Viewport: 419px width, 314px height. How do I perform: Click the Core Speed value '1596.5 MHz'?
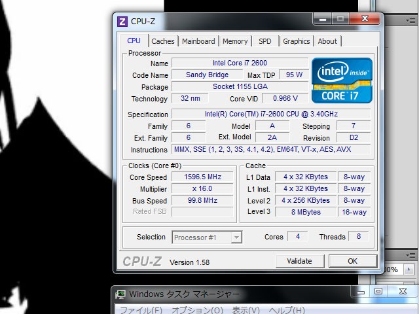(202, 177)
